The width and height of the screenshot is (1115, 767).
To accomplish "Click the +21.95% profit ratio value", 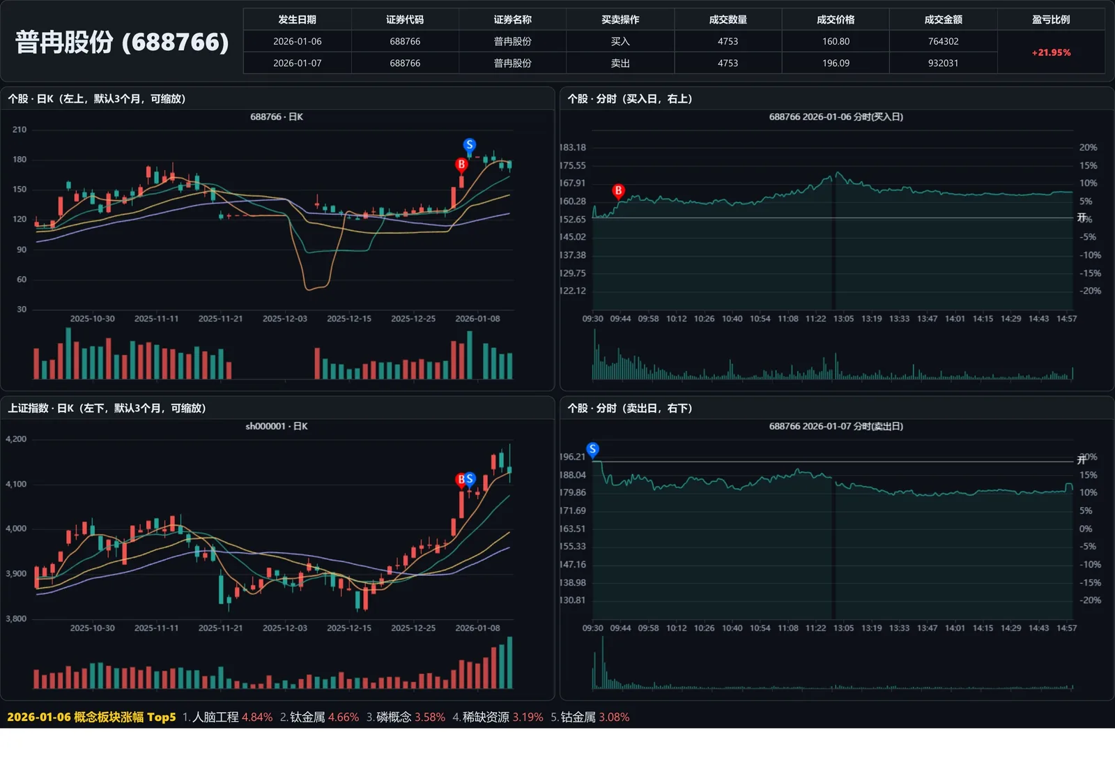I will (x=1051, y=52).
